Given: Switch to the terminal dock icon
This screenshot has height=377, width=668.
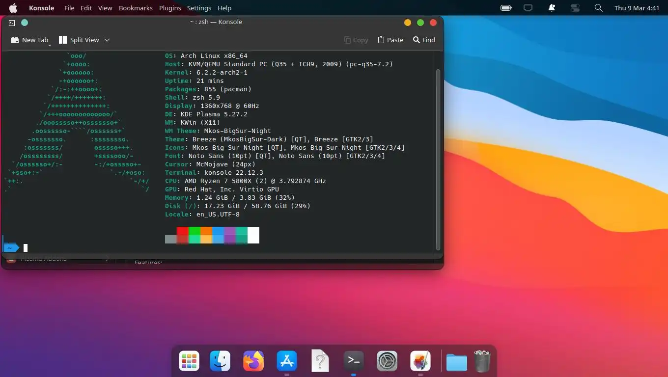Looking at the screenshot, I should [x=354, y=362].
